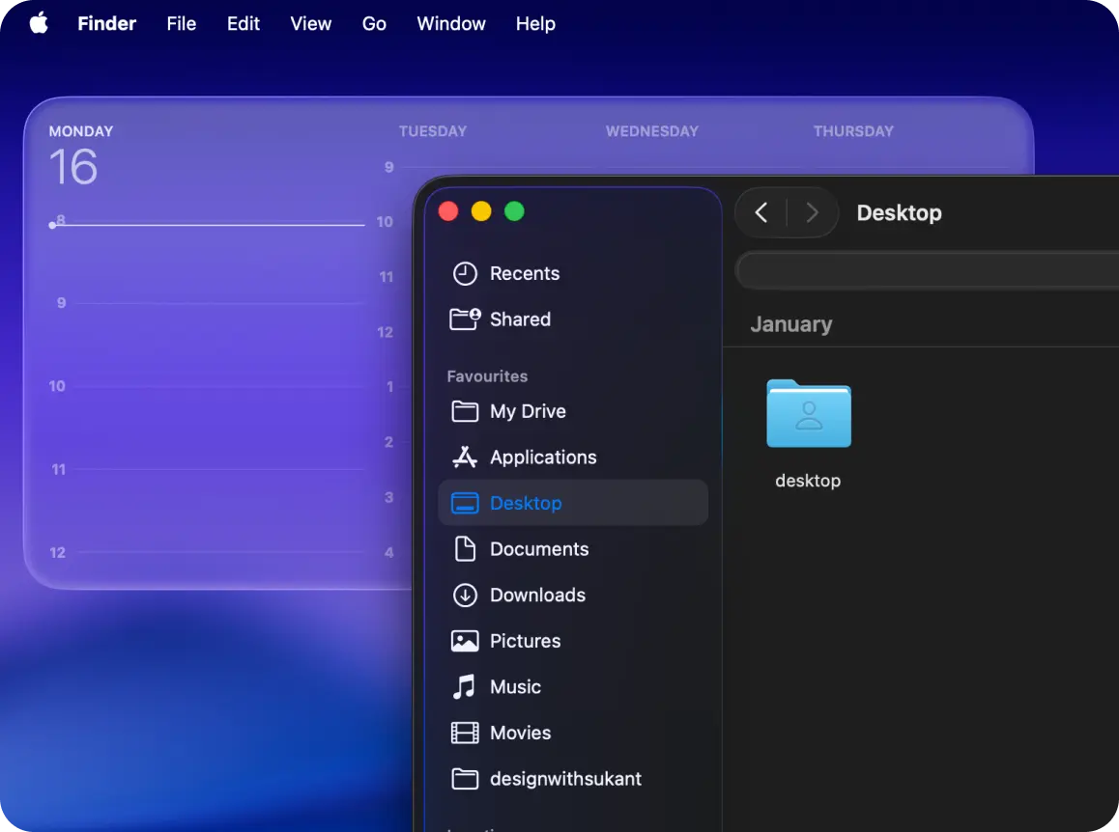The image size is (1119, 832).
Task: Click the Tuesday header in calendar widget
Action: point(433,131)
